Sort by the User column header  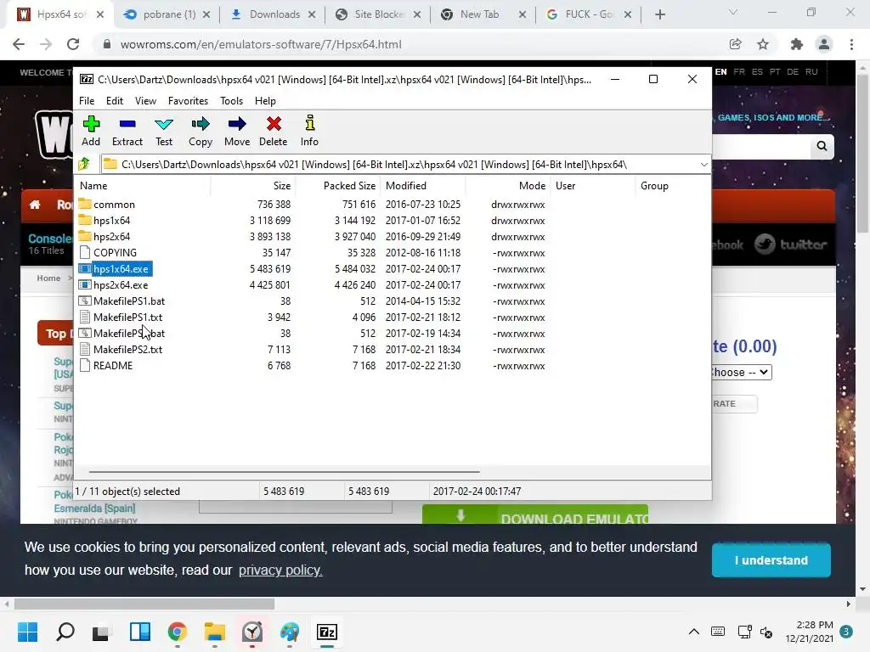[592, 186]
